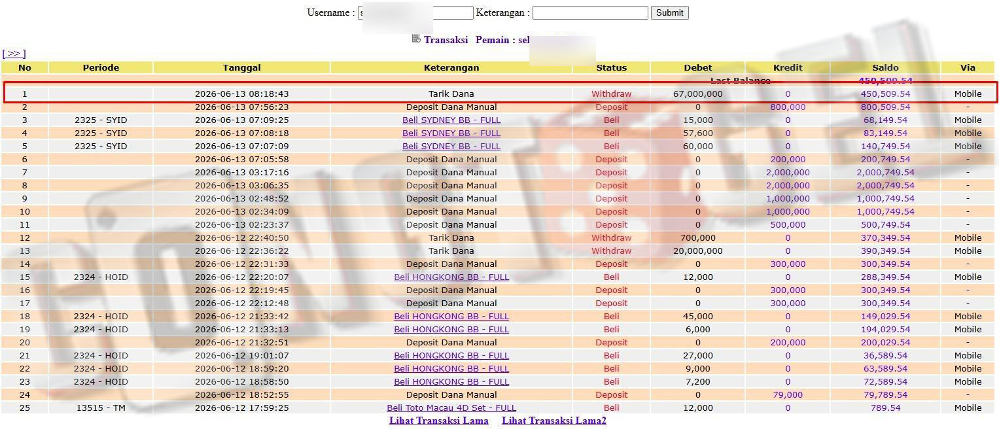999x435 pixels.
Task: Select the 2,000,749.54 saldo in row 7
Action: point(885,173)
